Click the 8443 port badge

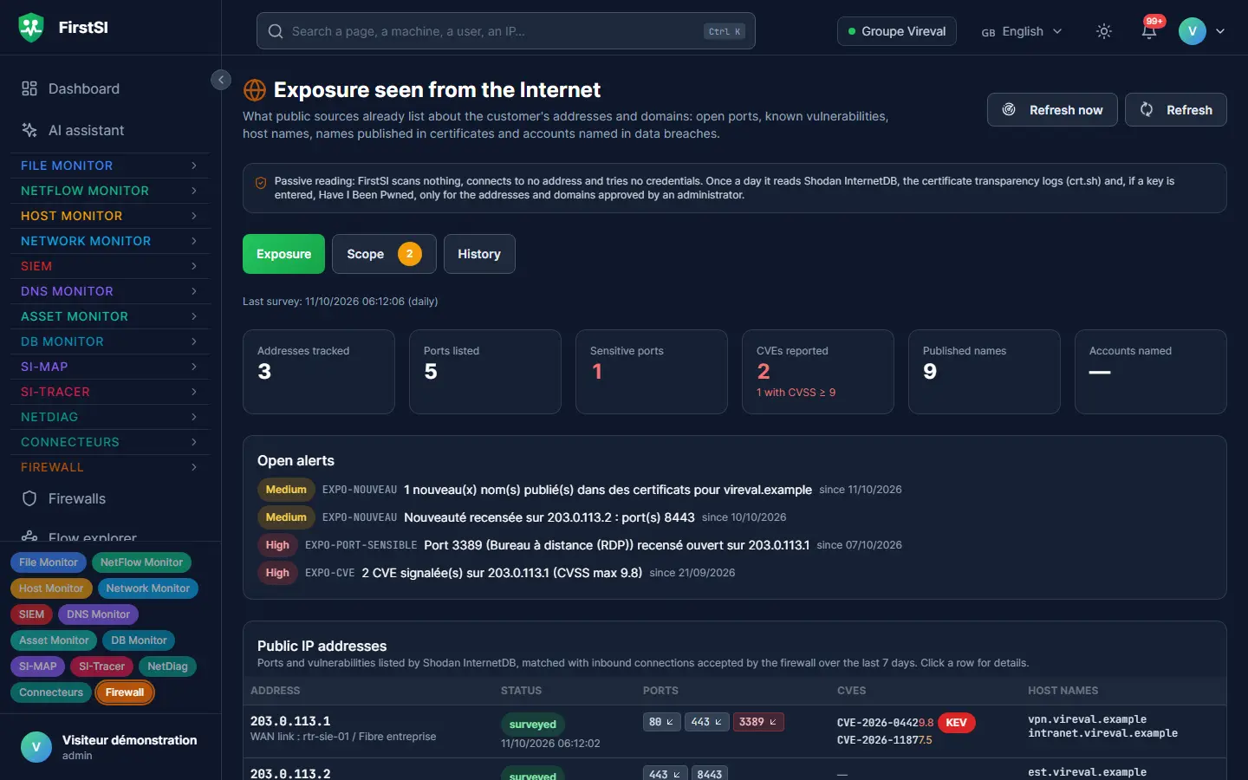[710, 774]
